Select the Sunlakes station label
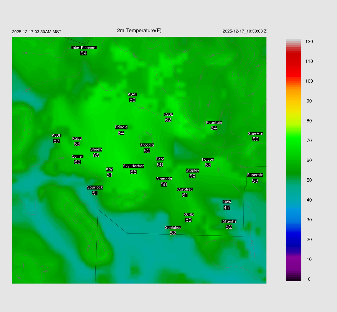337x312 pixels. point(173,228)
